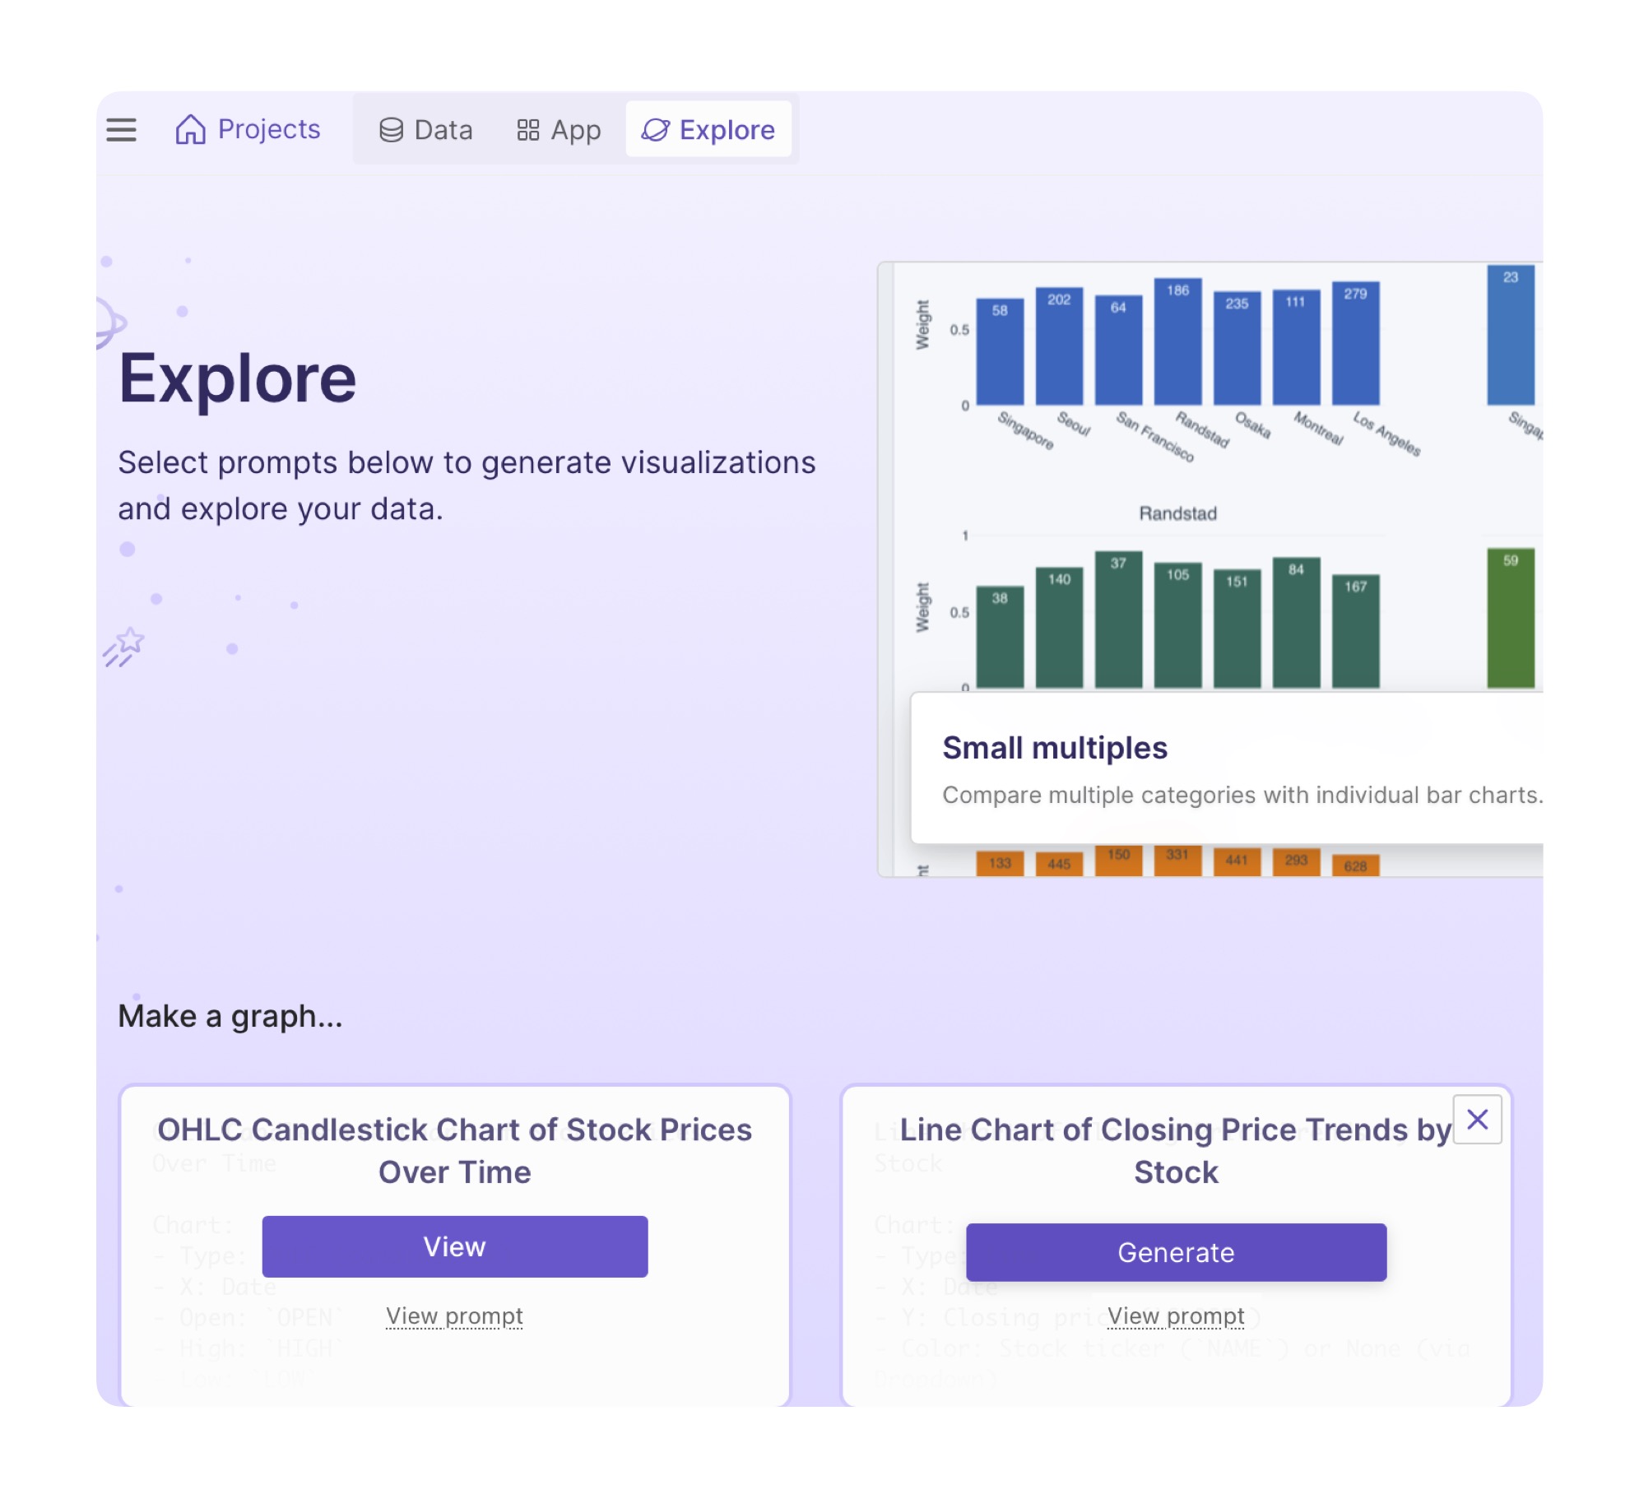Click the blue bar chart preview
This screenshot has width=1639, height=1508.
(x=1177, y=346)
